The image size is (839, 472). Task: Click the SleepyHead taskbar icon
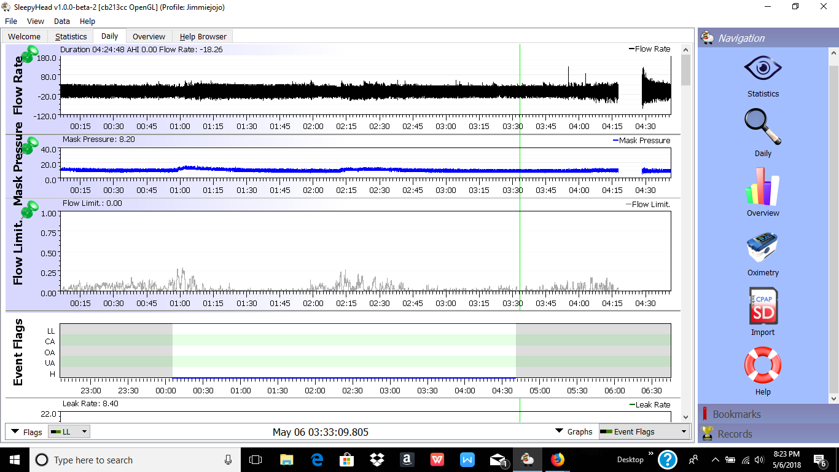pos(528,460)
